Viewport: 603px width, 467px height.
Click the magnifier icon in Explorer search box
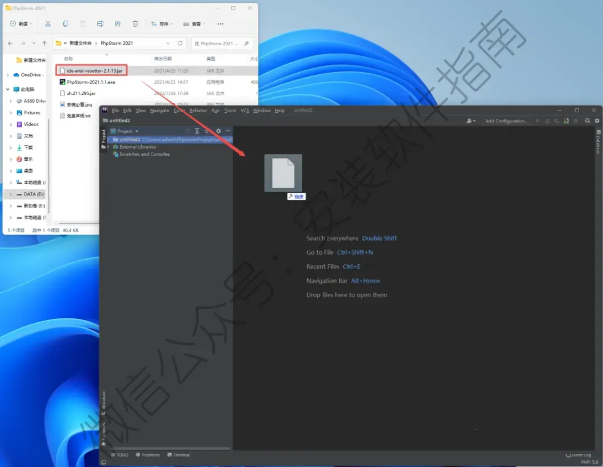point(247,44)
